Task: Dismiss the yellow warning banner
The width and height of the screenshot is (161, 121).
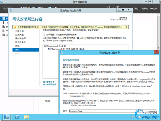Action: point(126,27)
